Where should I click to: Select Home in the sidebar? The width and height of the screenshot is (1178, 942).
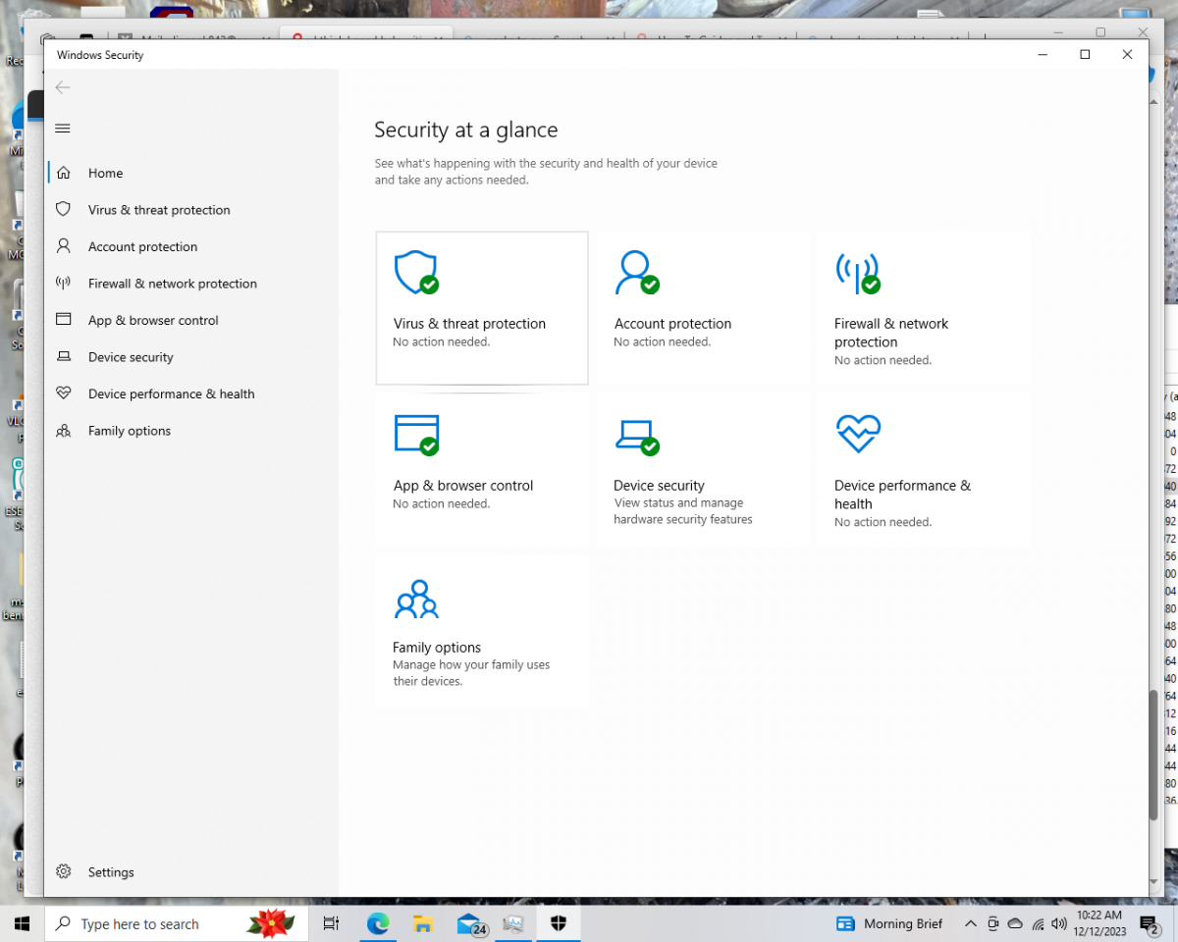[191, 173]
